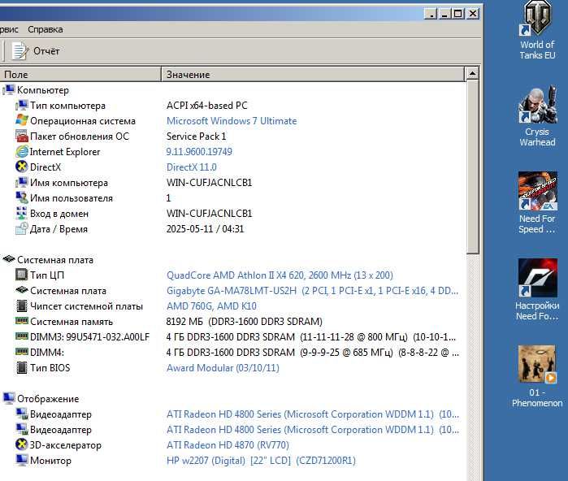The width and height of the screenshot is (568, 481).
Task: Open Crysis Warhead desktop shortcut
Action: point(537,117)
